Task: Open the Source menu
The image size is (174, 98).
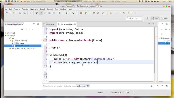Action: point(17,9)
